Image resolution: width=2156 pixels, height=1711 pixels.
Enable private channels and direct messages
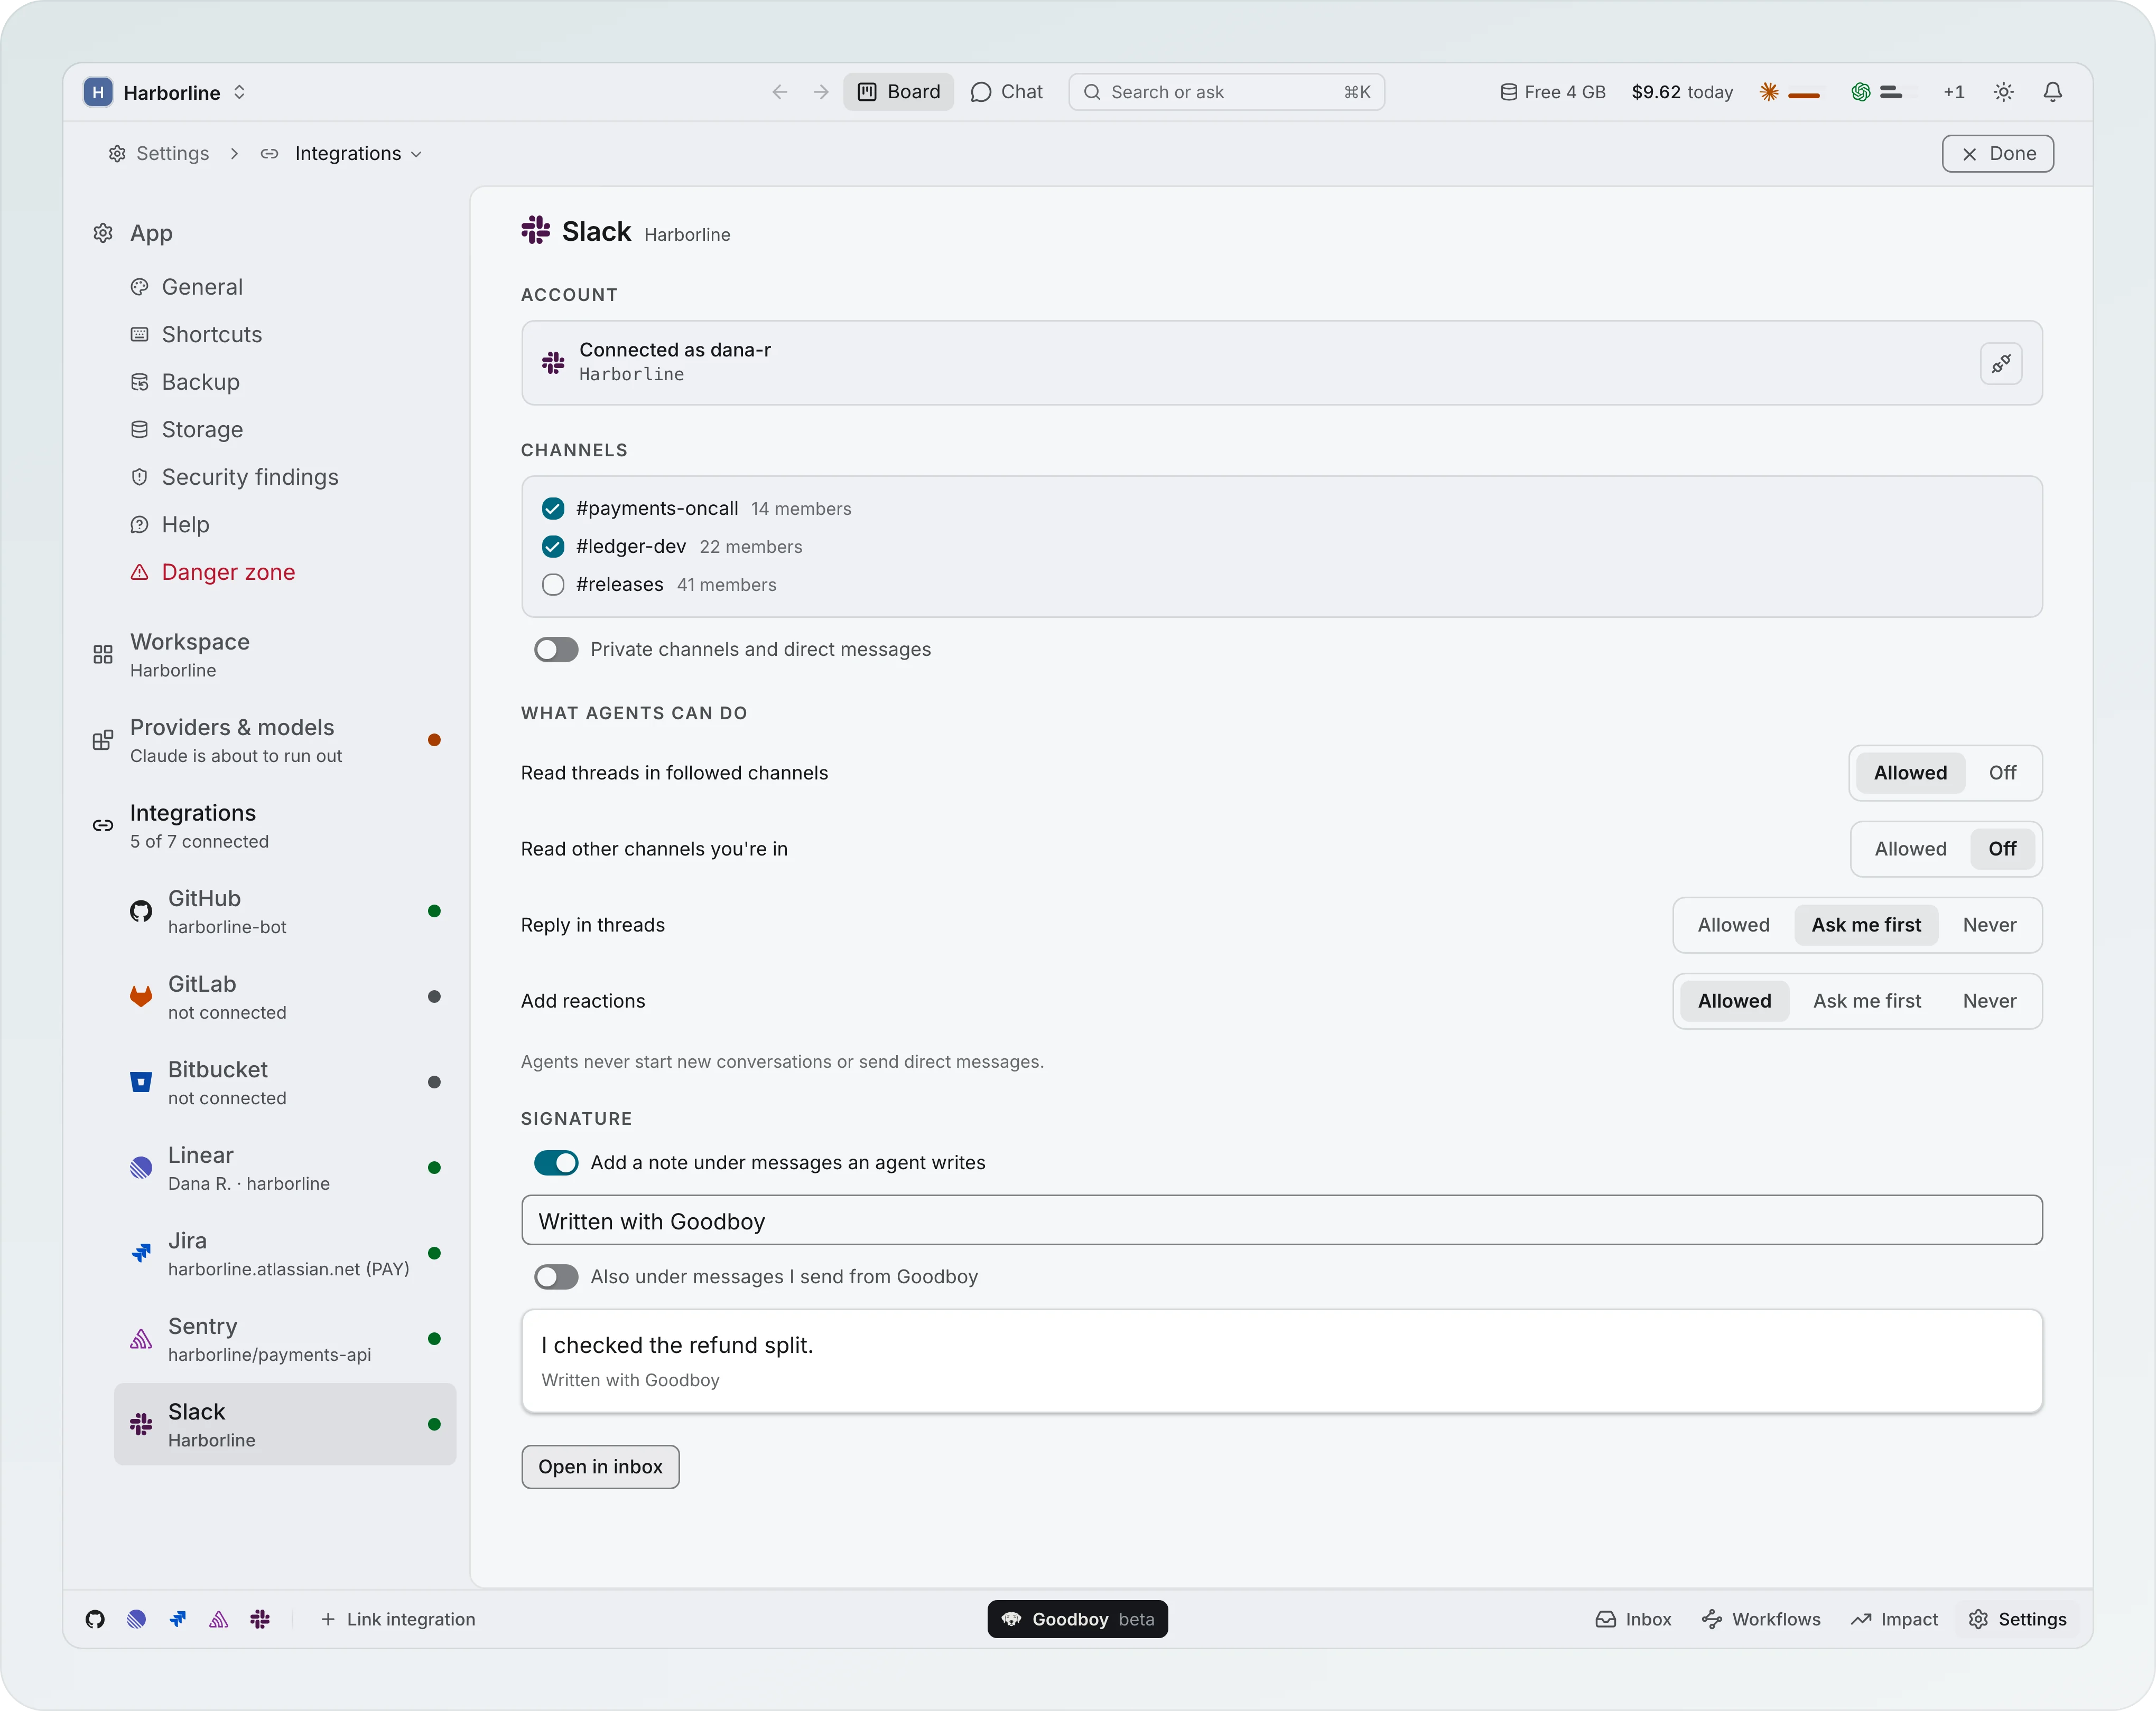pos(556,650)
